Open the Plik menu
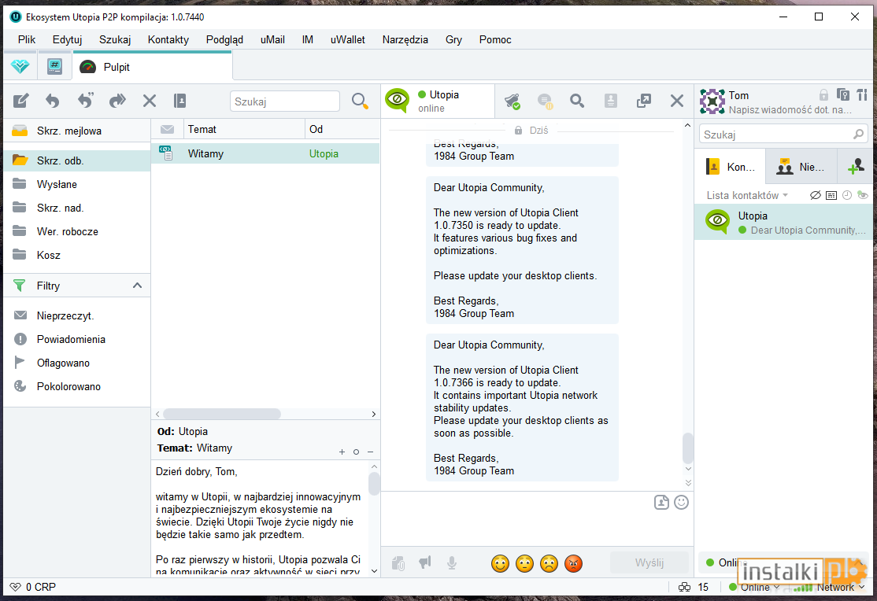Image resolution: width=877 pixels, height=601 pixels. point(26,39)
